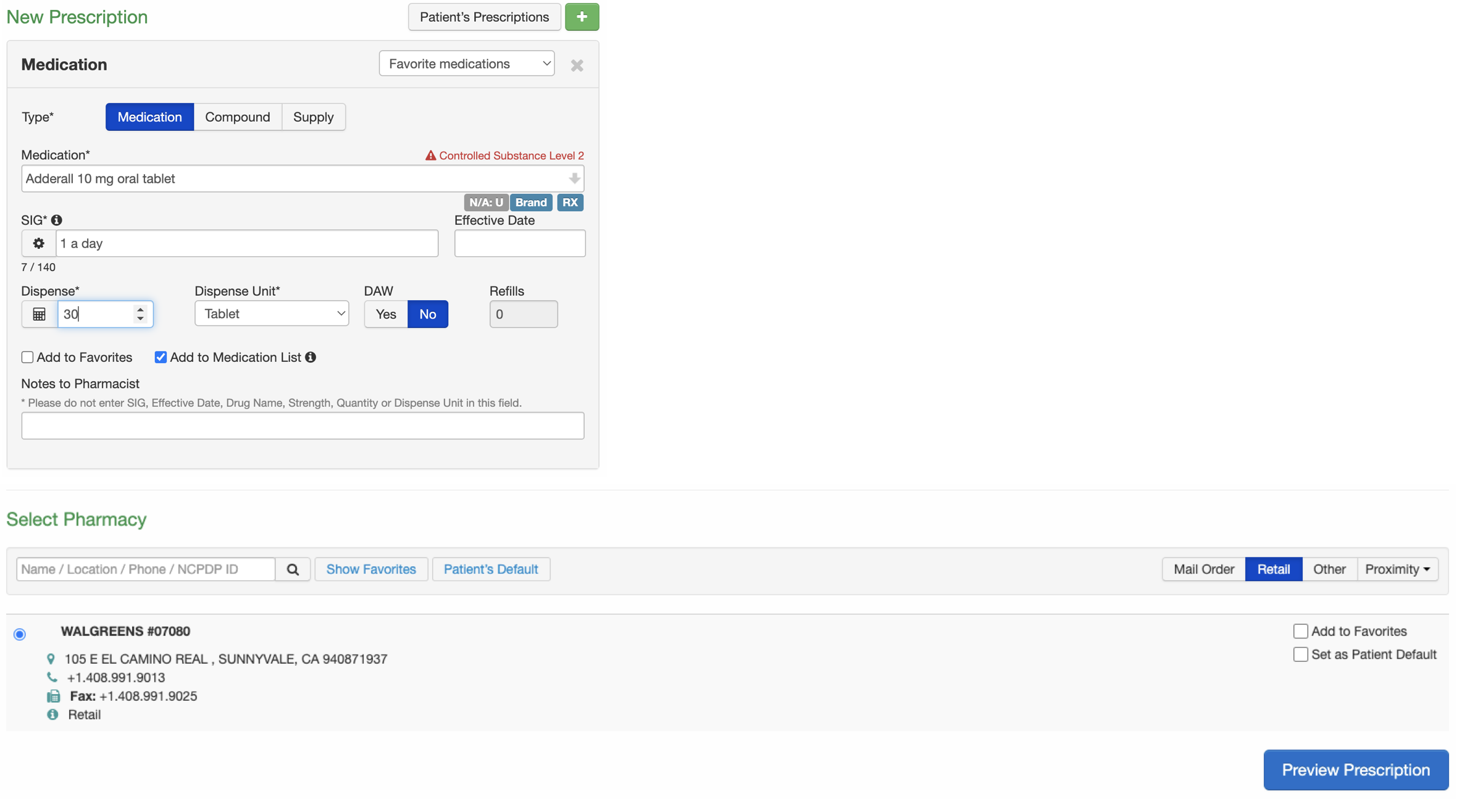Click the Medication name input field
Viewport: 1462px width, 799px height.
coord(303,178)
